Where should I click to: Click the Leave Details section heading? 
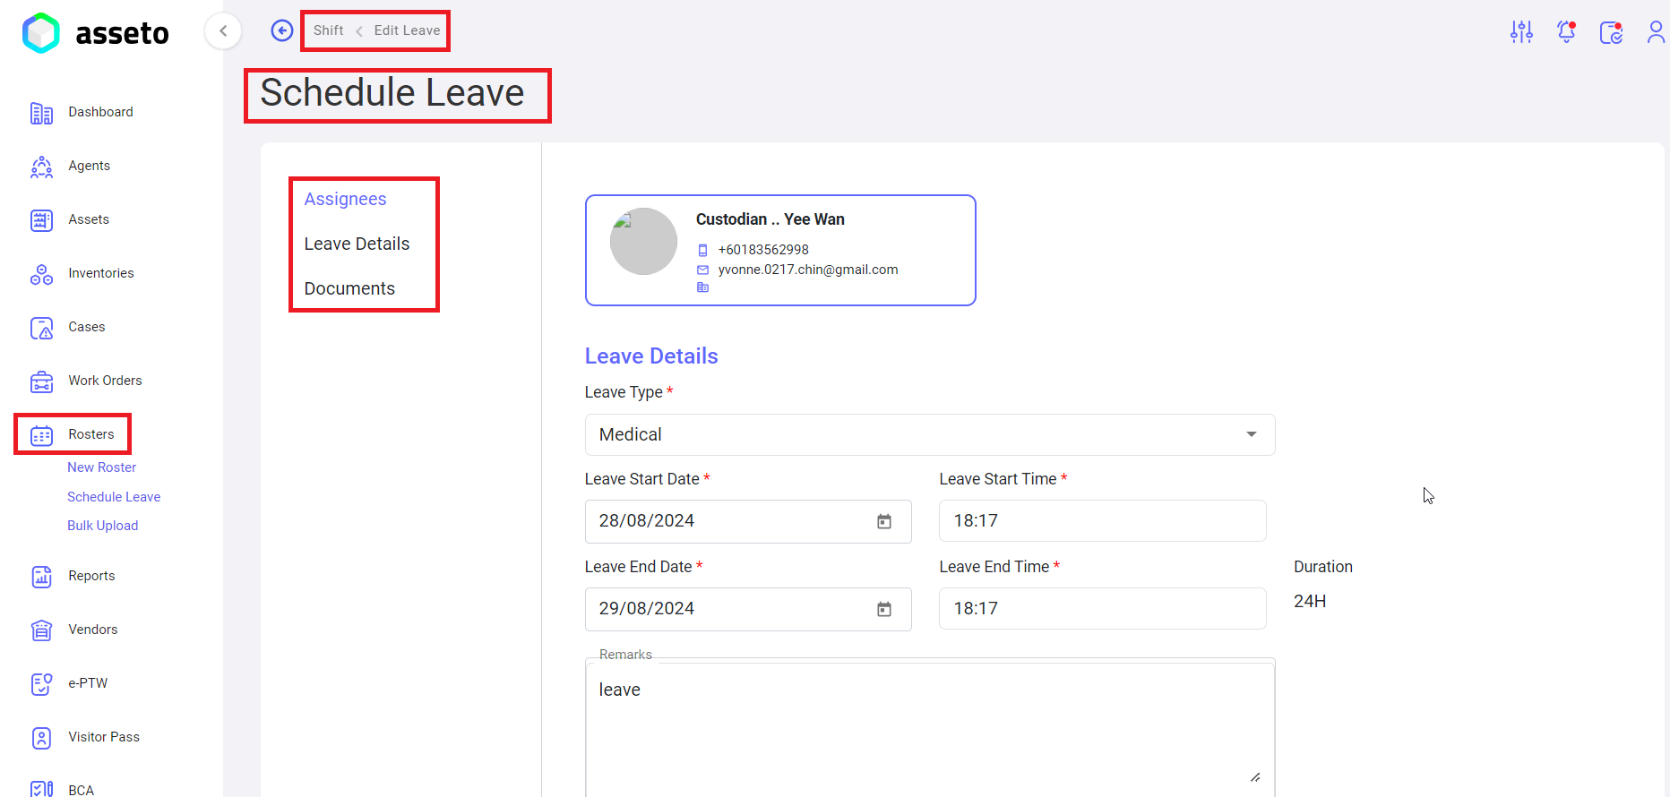(x=651, y=356)
